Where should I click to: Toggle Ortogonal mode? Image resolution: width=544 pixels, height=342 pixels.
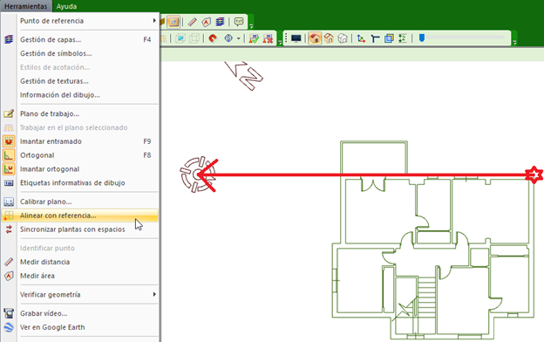(80, 155)
